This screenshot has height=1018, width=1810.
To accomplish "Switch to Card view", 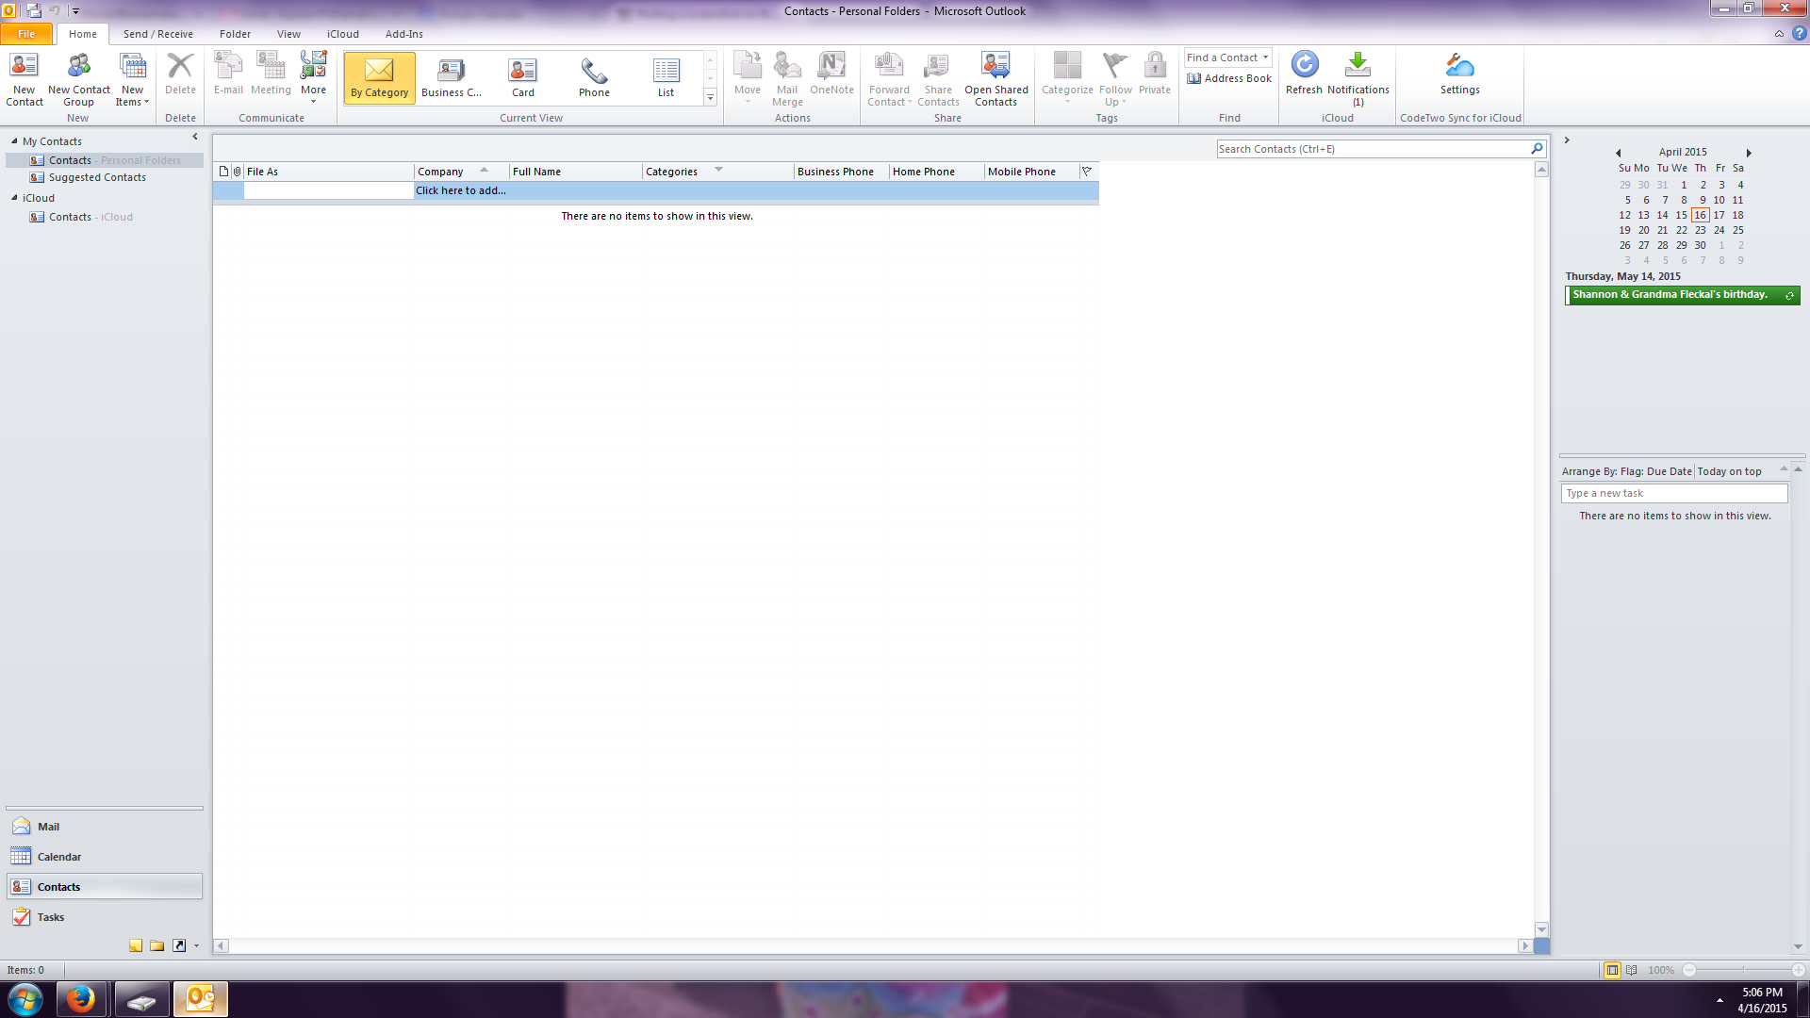I will (523, 77).
